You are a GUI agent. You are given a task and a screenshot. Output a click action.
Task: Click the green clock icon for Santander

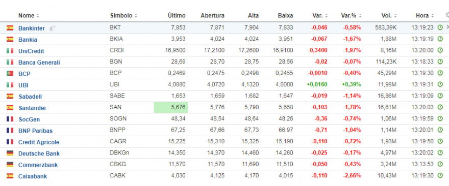[x=440, y=108]
